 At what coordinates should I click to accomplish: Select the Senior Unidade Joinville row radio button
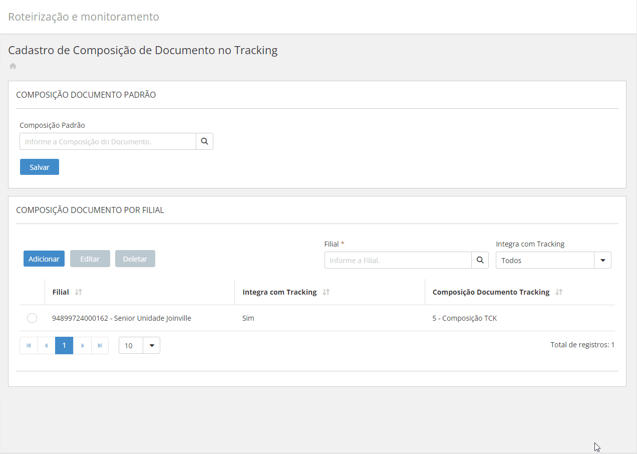(32, 318)
